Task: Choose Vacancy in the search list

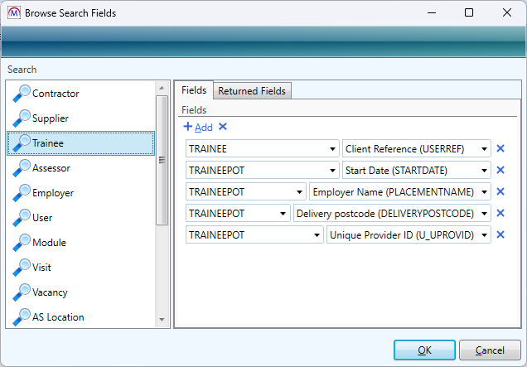Action: [x=50, y=292]
